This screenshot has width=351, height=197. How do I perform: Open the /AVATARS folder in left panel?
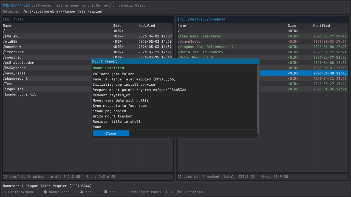pyautogui.click(x=88, y=36)
